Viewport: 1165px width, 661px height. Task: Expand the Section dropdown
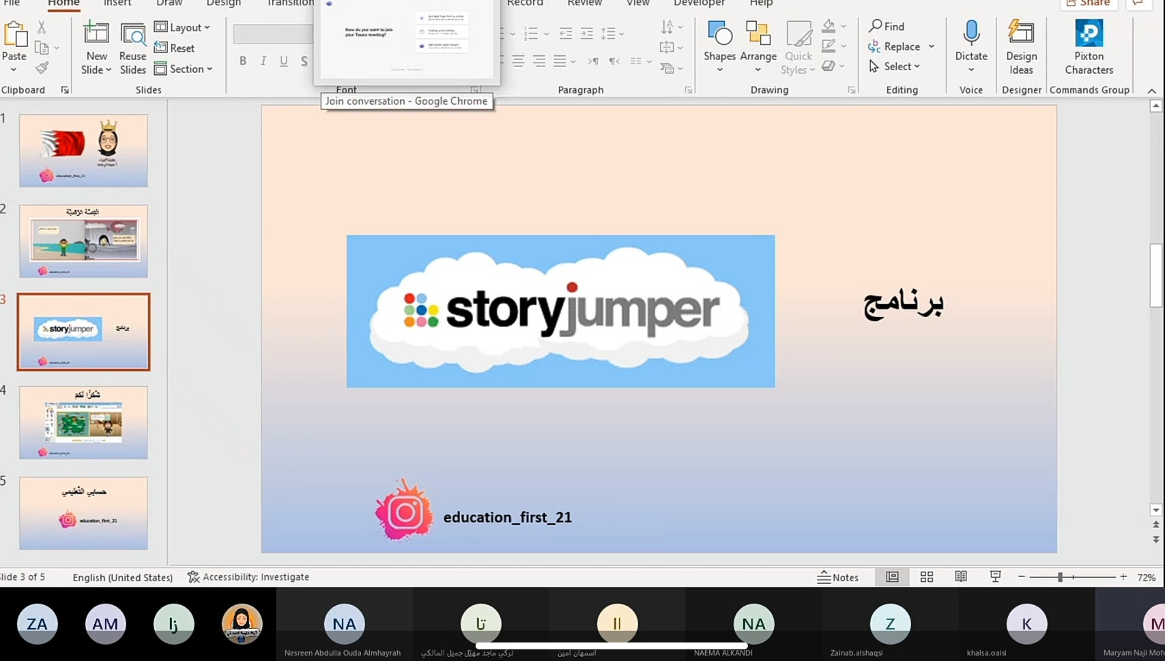[x=184, y=69]
